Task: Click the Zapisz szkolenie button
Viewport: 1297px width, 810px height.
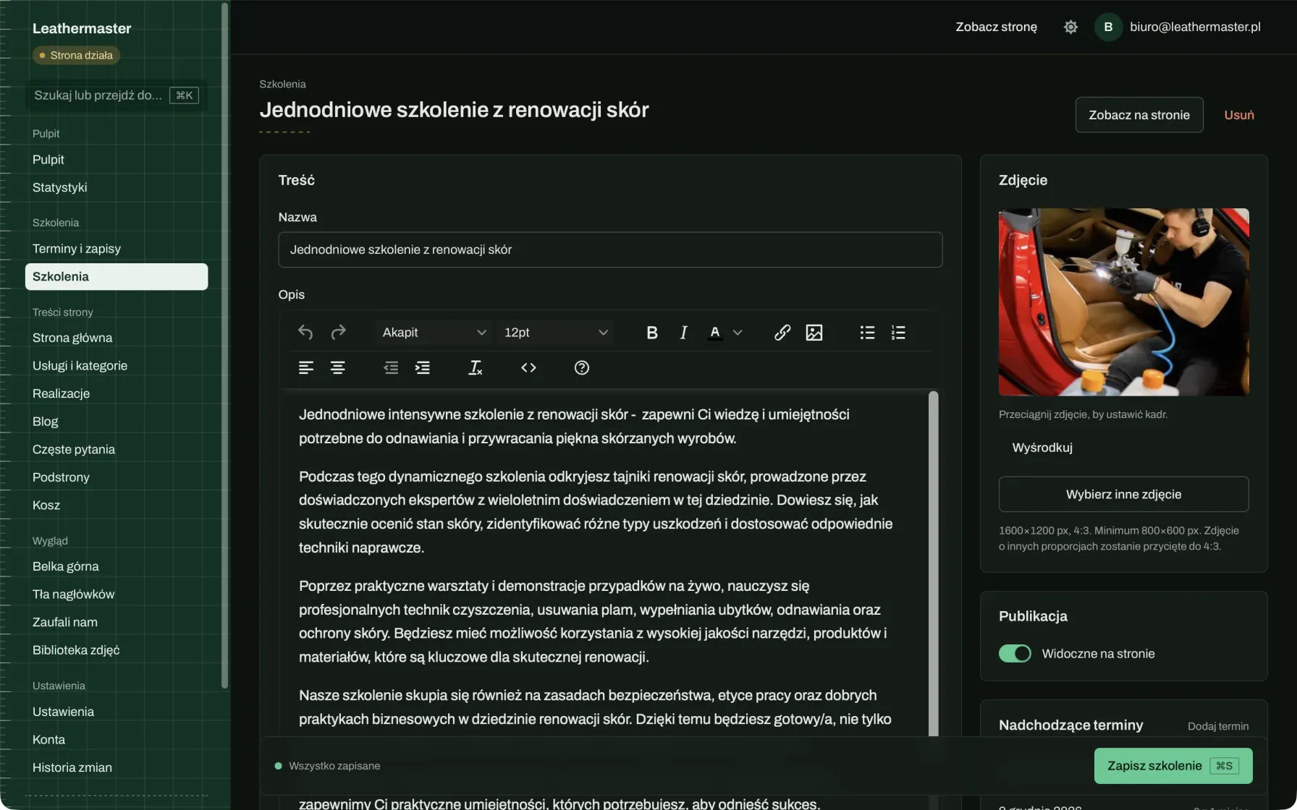Action: pyautogui.click(x=1173, y=766)
